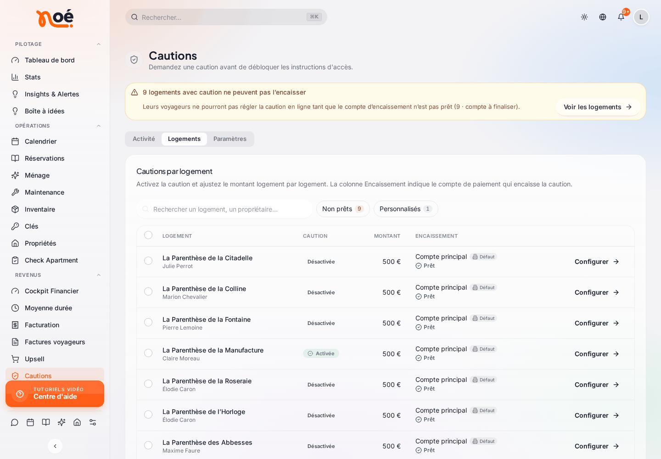Image resolution: width=661 pixels, height=459 pixels.
Task: Click the Activée badge for Manufacture
Action: [321, 353]
